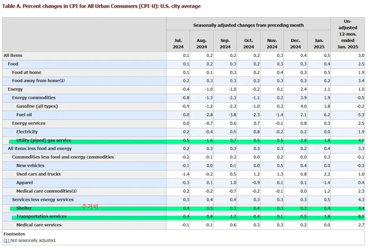Viewport: 368px width, 248px height.
Task: Click Medical care services' Sep. 2024 value 0.6
Action: pos(233,225)
